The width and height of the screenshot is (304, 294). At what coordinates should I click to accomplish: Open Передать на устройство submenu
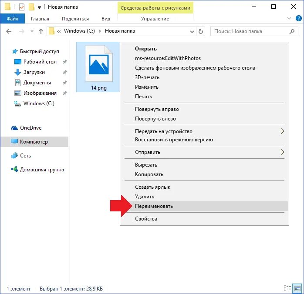204,131
